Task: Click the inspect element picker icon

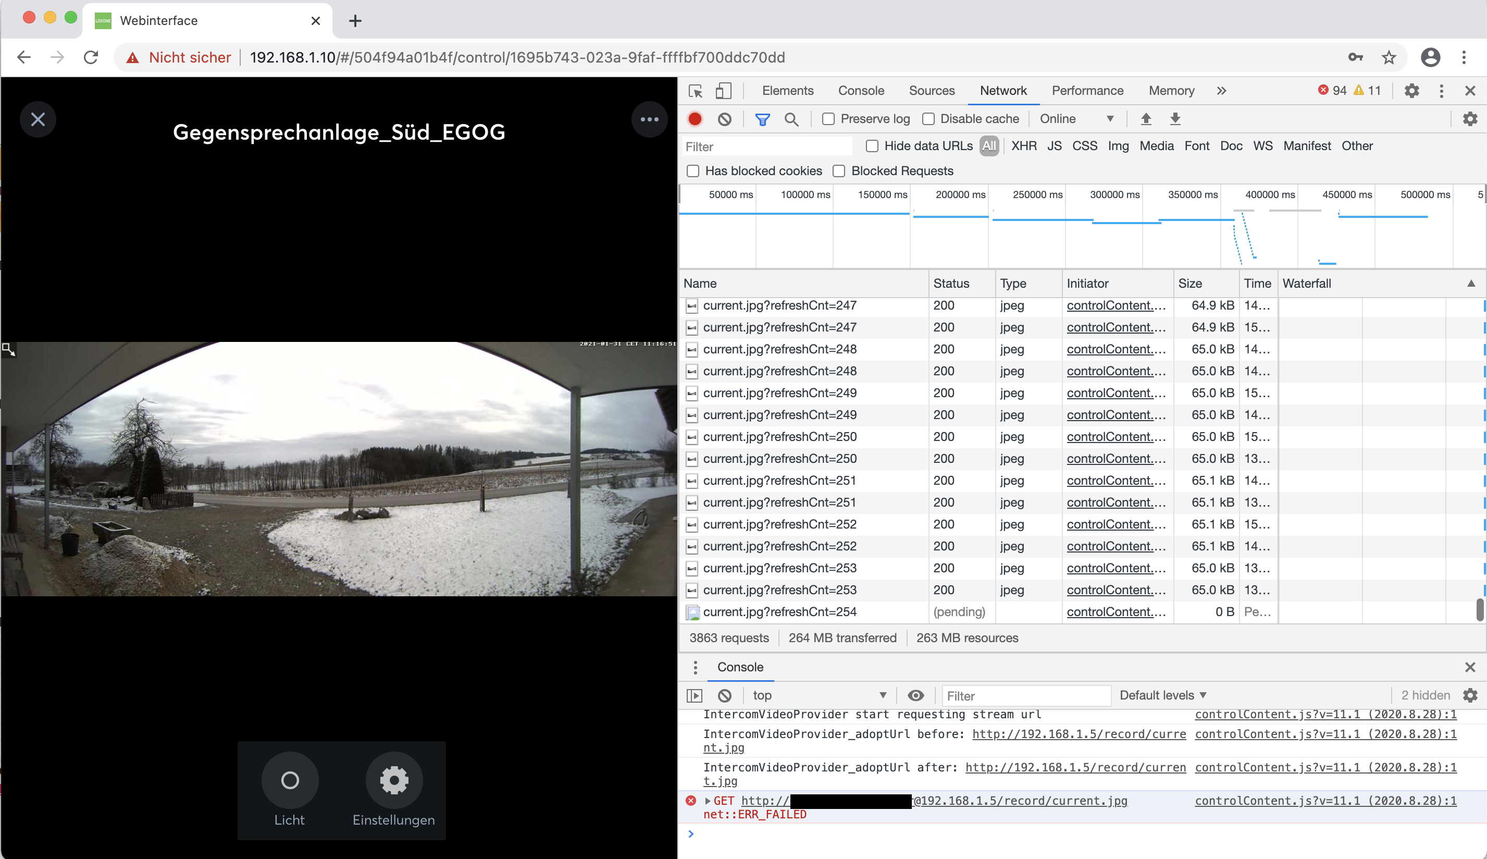Action: [x=696, y=91]
